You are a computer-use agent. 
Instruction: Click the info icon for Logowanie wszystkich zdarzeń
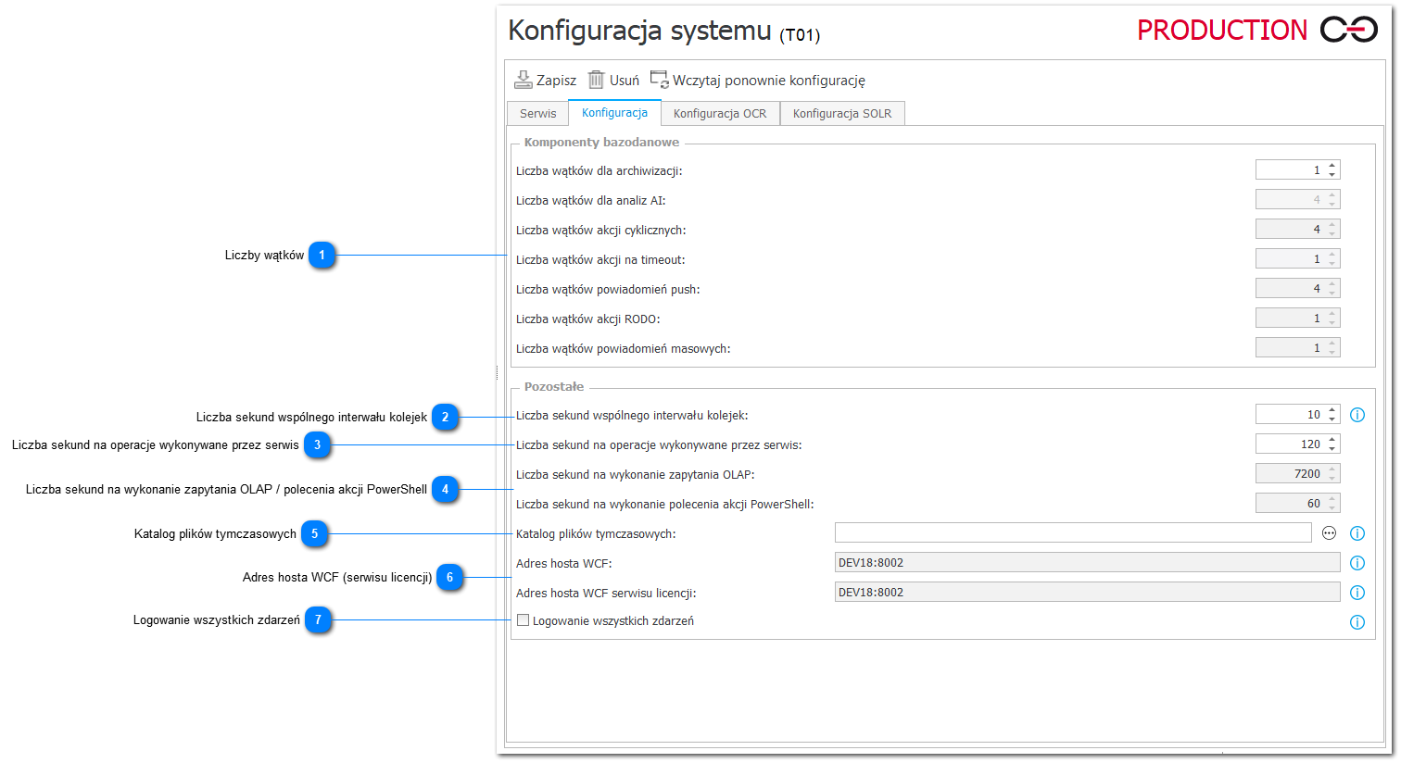click(1357, 622)
